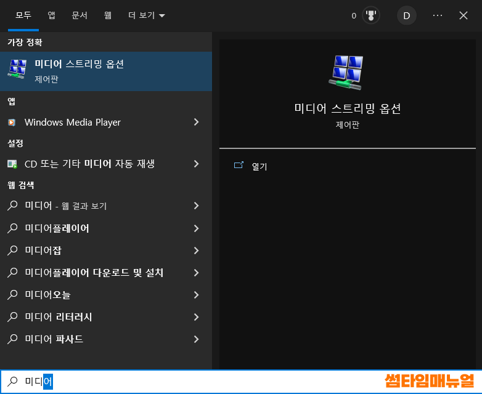This screenshot has height=394, width=482.
Task: Choose 미디어플레이어 다운로드 및 설치 suggestion text
Action: (x=94, y=273)
